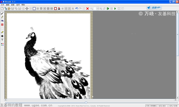Play the drawing stroke replay
Viewport: 179px width, 107px height.
tap(115, 9)
